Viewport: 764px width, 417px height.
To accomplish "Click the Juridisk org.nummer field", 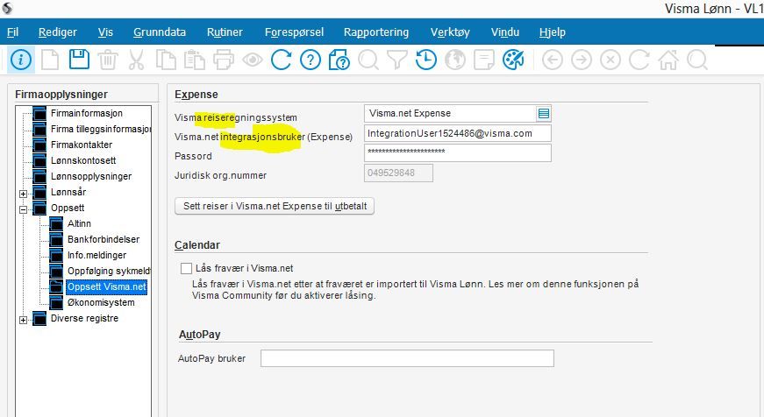I will coord(398,173).
